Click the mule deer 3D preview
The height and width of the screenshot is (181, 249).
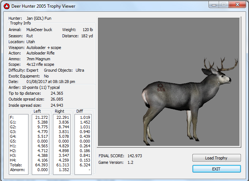click(x=169, y=82)
